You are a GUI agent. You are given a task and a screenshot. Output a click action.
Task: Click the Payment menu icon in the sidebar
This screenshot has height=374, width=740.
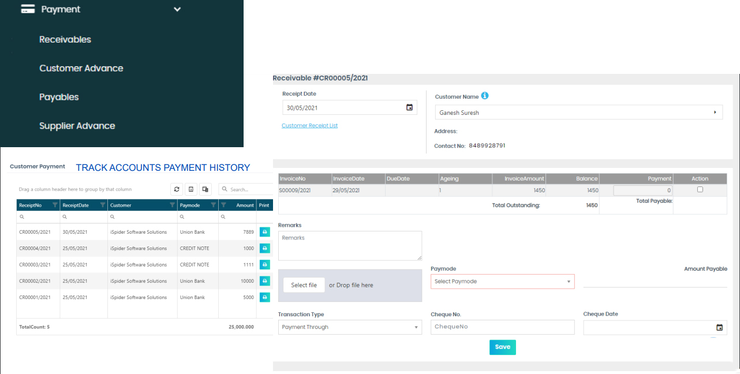click(x=28, y=9)
